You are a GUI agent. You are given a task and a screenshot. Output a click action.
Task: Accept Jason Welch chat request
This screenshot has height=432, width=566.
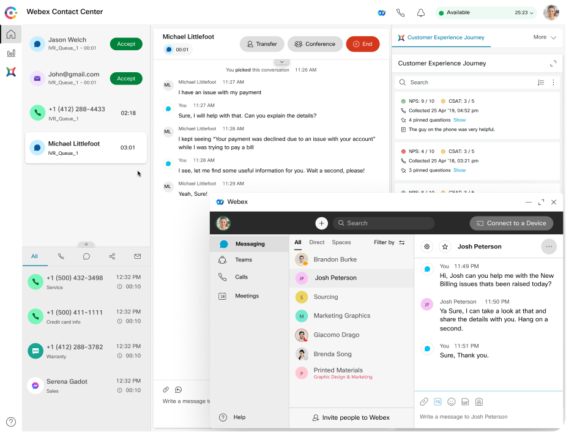[x=126, y=44]
